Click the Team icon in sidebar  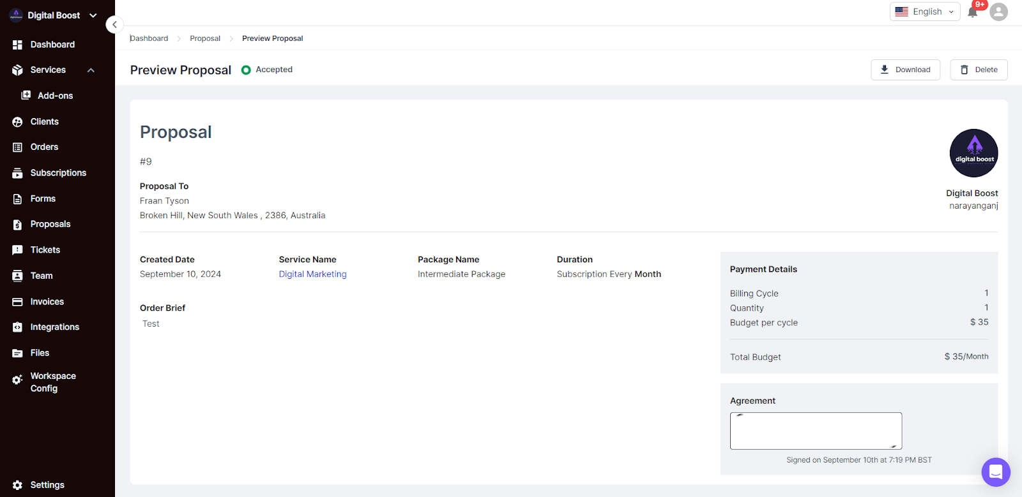coord(17,276)
